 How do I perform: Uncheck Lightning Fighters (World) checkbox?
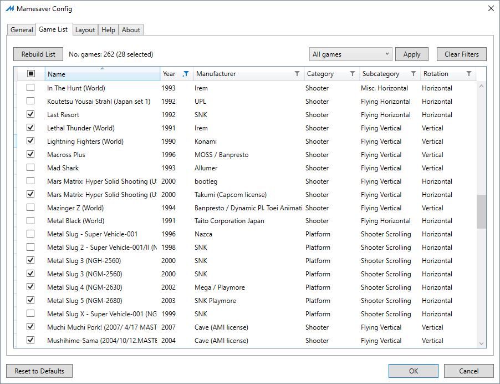click(30, 141)
